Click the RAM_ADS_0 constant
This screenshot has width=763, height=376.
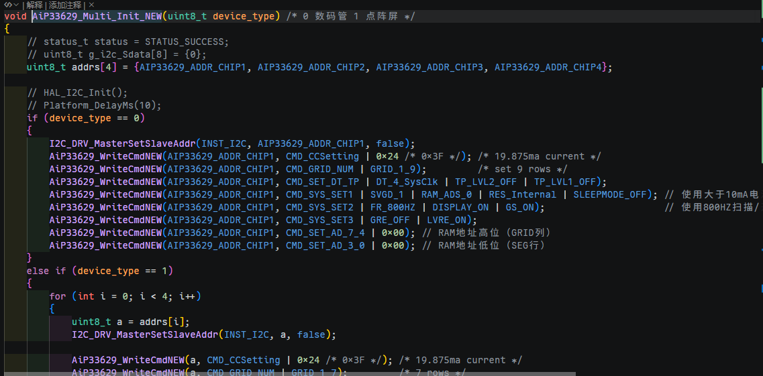point(446,194)
